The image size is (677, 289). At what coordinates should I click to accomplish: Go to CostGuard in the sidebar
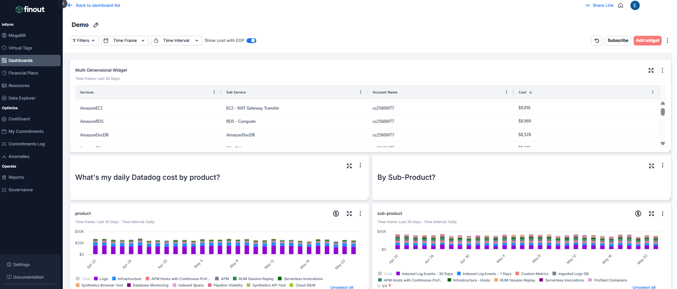[19, 119]
